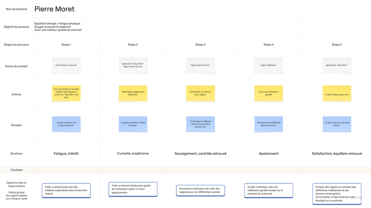Screen dimensions: 371x208
Task: Select yellow sticky "Lire un journal sur la santé mental"
Action: click(x=66, y=93)
